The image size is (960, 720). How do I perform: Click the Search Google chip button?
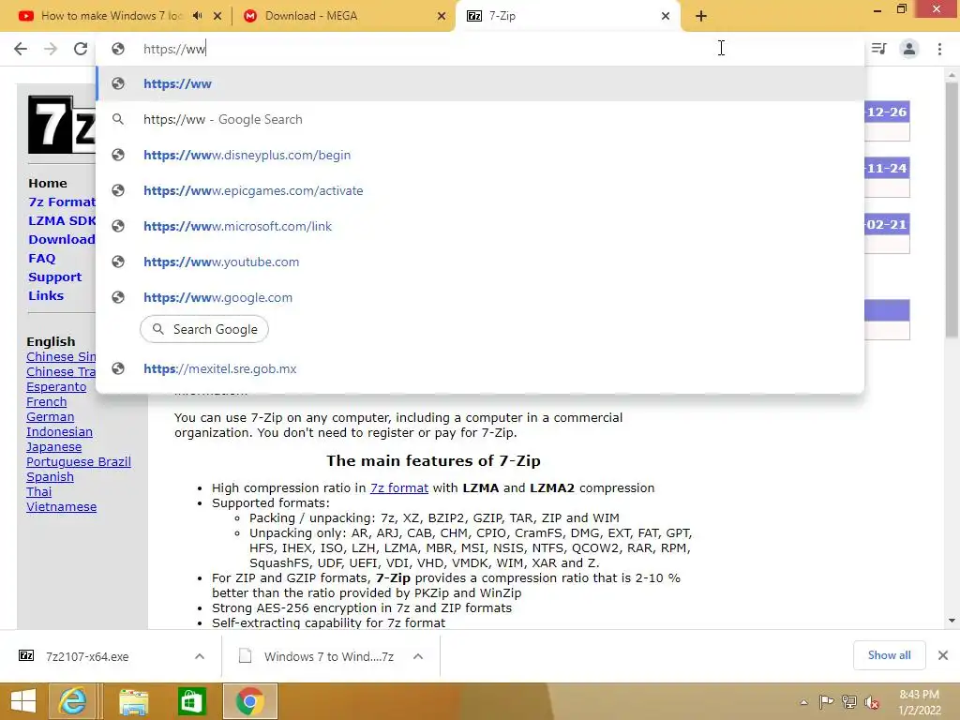pos(203,329)
